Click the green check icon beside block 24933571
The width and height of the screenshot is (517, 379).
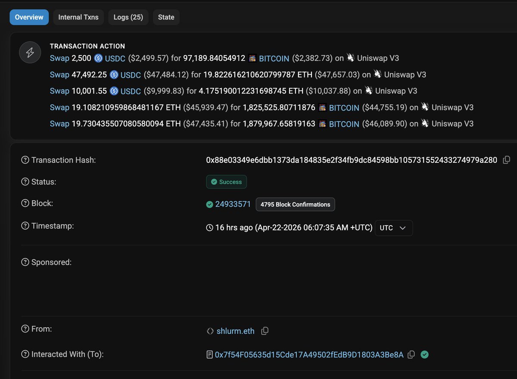click(210, 204)
